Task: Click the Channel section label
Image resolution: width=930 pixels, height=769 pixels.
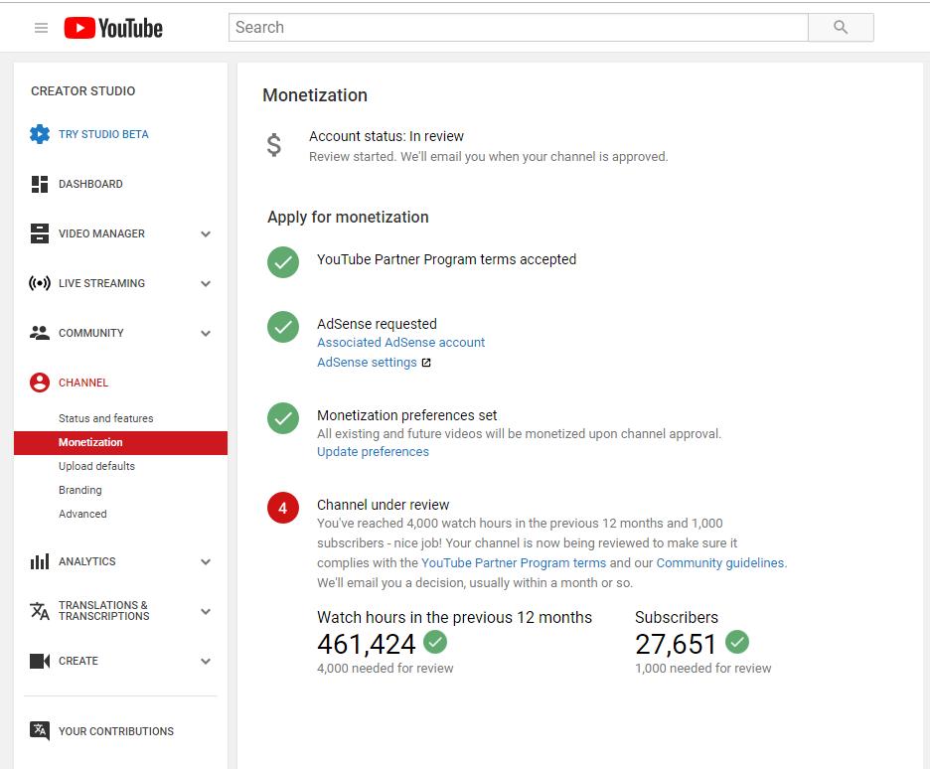Action: [83, 383]
